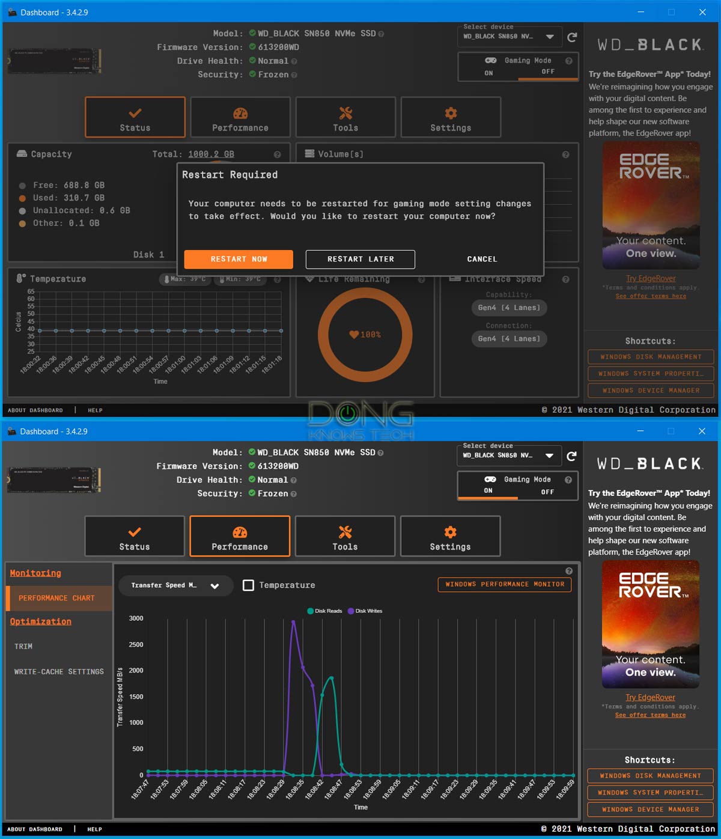This screenshot has width=721, height=839.
Task: Open Select device dropdown in Restart Required window
Action: point(510,37)
